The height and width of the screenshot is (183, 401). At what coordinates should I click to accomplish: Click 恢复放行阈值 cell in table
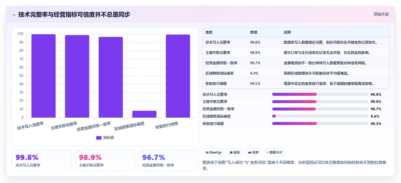click(216, 84)
